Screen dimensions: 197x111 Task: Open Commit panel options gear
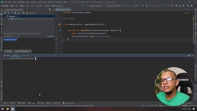[50, 10]
